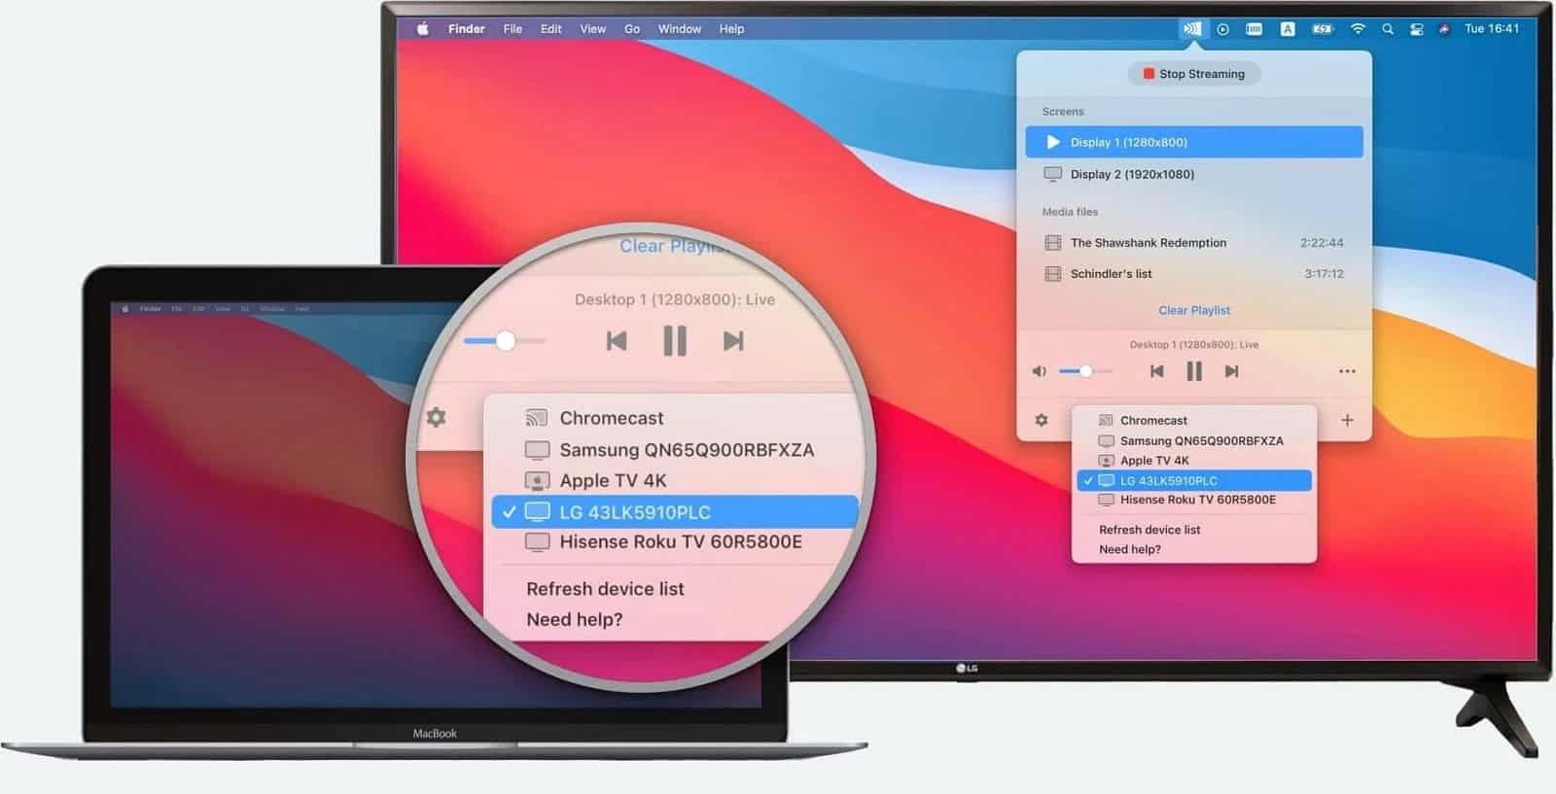Launch Siri from the menu bar
The height and width of the screenshot is (794, 1556).
coord(1444,29)
